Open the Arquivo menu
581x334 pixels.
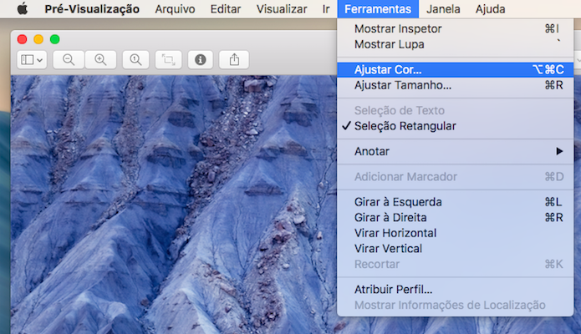click(x=175, y=9)
